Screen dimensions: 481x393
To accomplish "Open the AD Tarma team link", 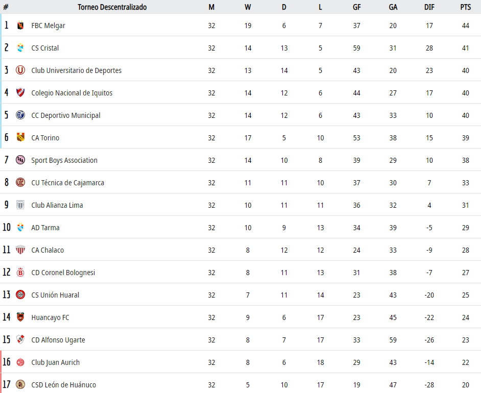I will (45, 228).
